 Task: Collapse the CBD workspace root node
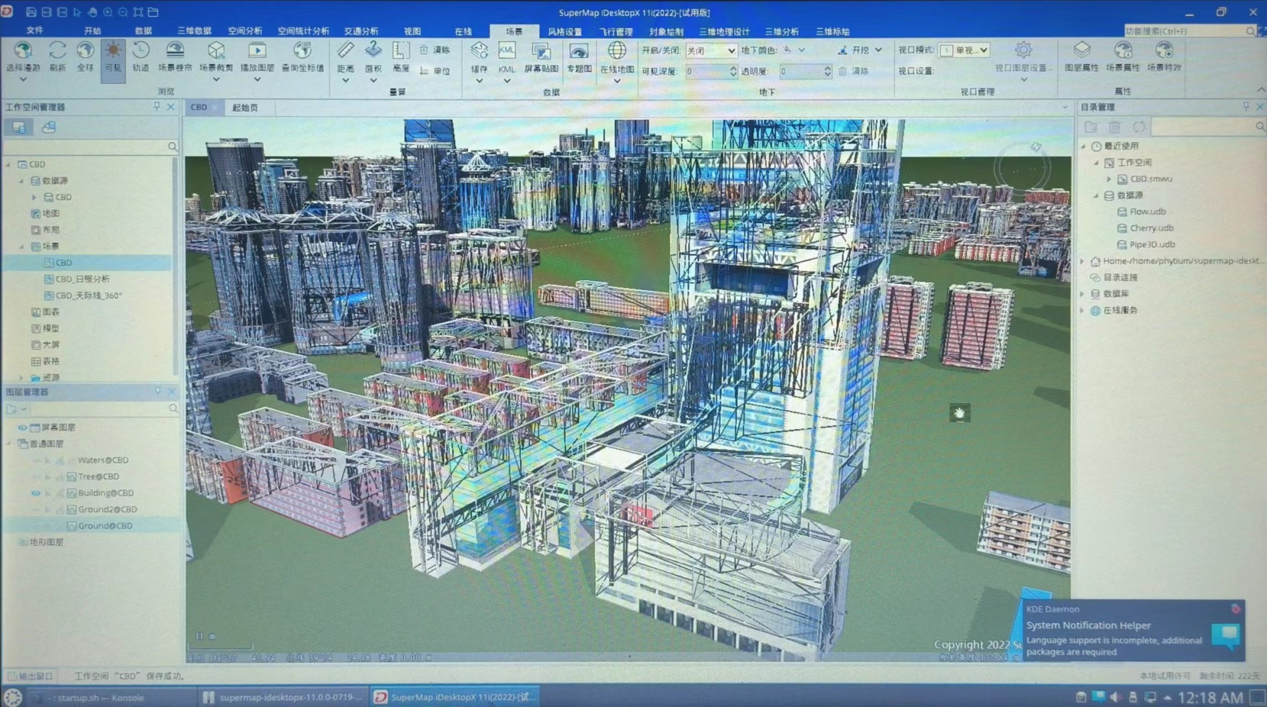pyautogui.click(x=9, y=164)
